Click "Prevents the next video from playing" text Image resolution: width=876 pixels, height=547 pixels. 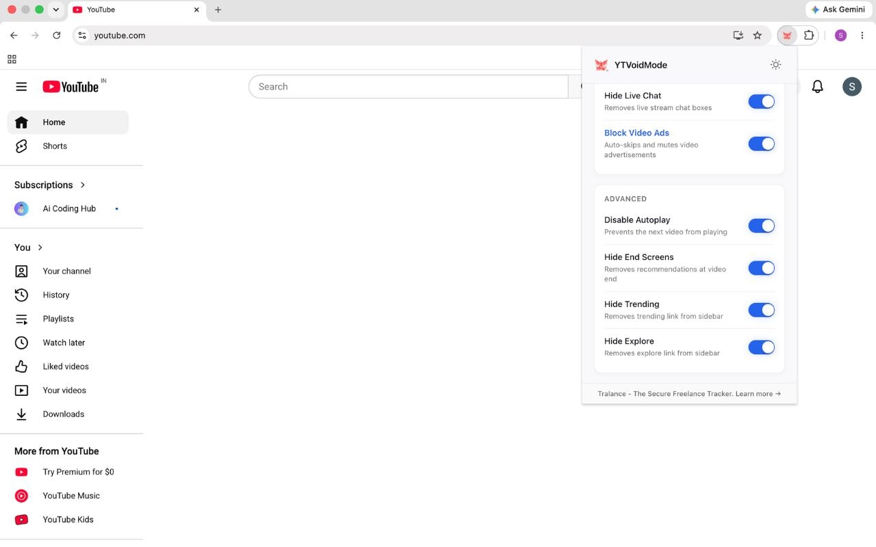click(666, 232)
